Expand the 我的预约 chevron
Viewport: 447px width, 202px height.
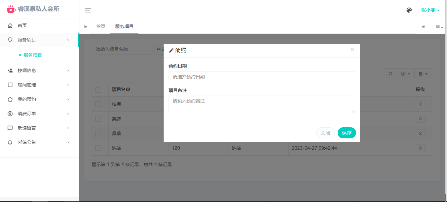pyautogui.click(x=68, y=99)
